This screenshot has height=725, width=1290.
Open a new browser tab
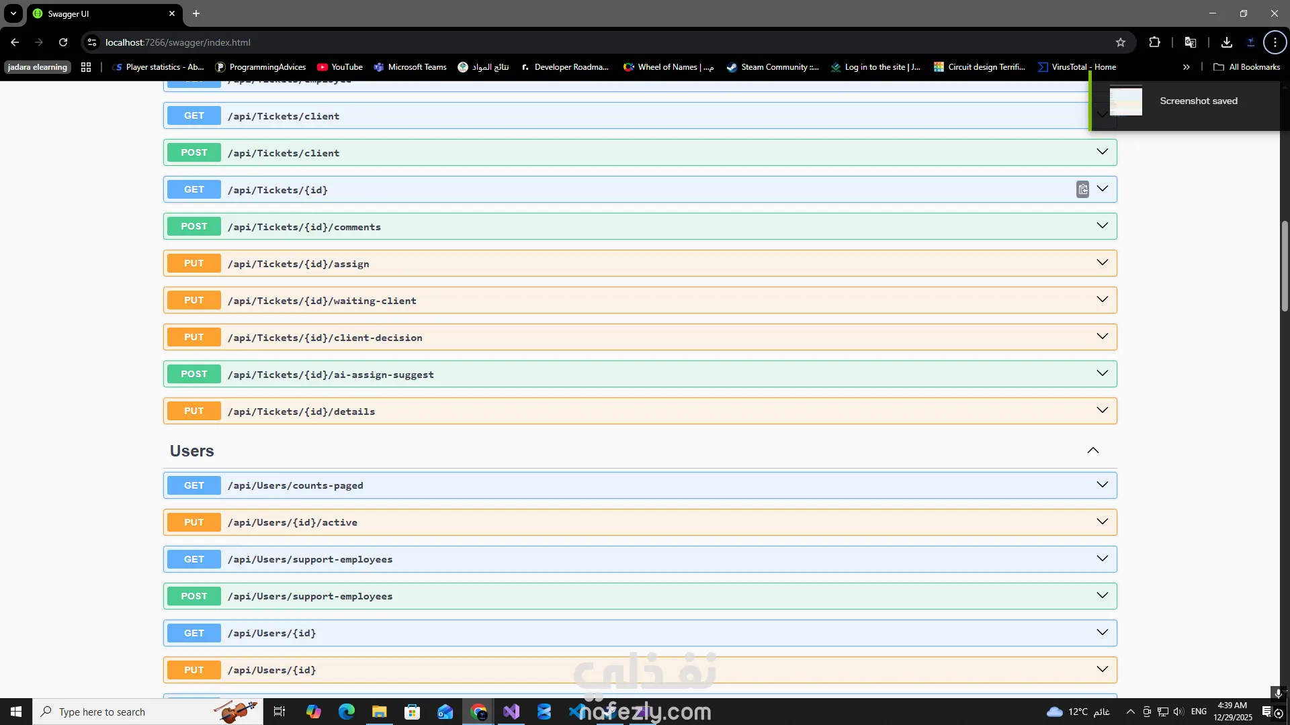point(196,13)
